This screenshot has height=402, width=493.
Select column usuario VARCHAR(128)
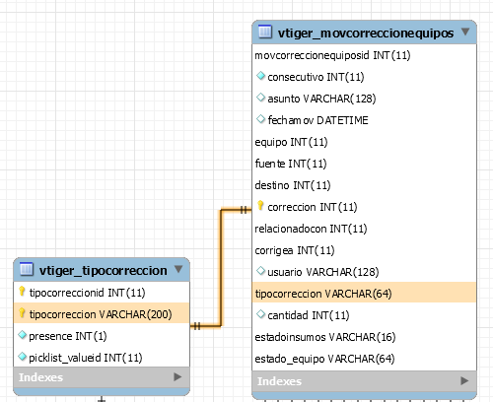point(364,272)
